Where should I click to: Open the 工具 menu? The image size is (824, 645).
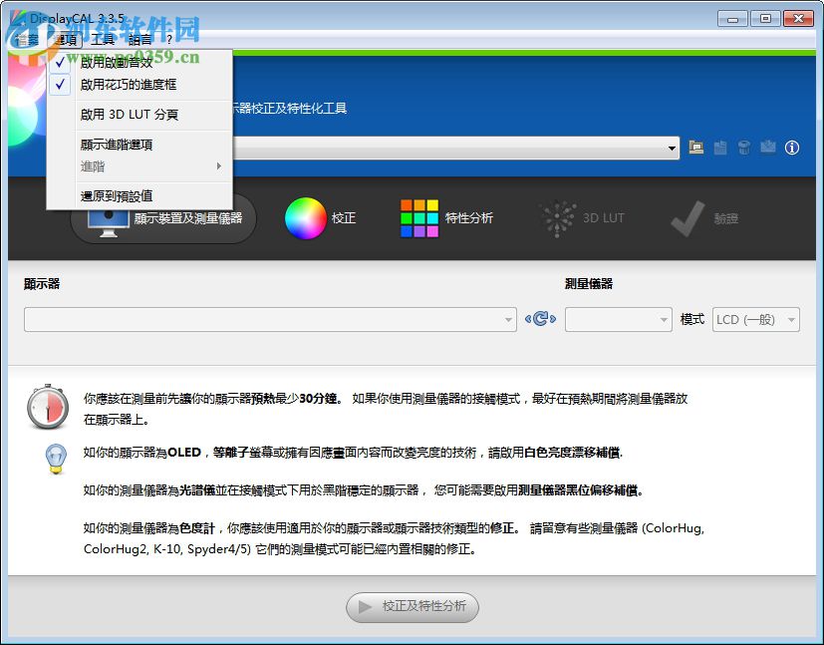click(104, 40)
